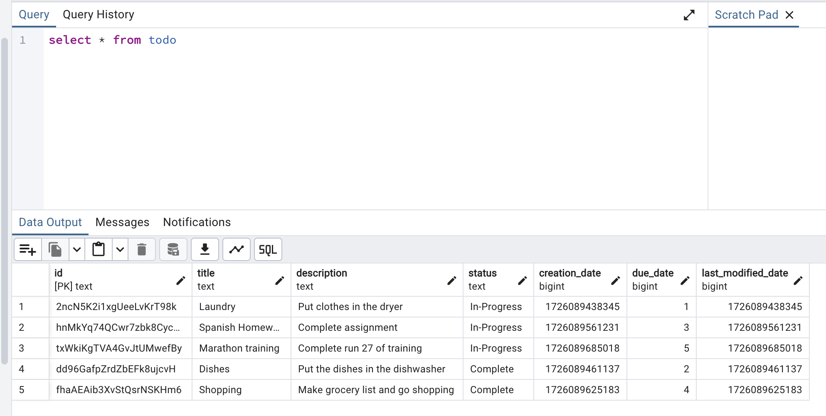826x416 pixels.
Task: Click the Delete rows trash icon
Action: pos(142,250)
